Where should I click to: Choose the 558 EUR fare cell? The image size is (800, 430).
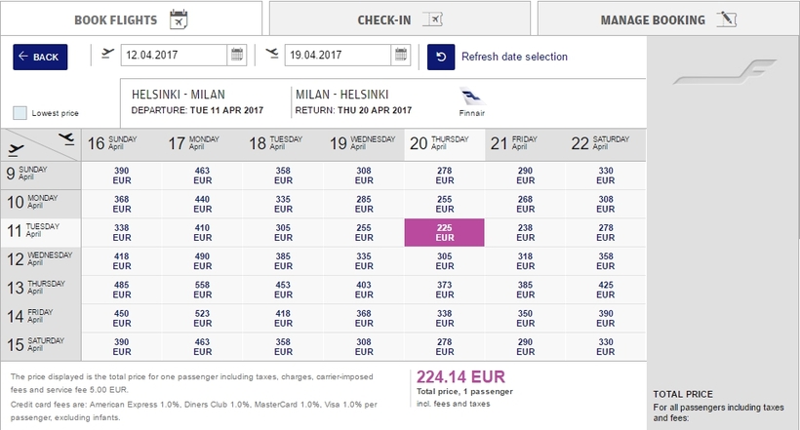202,289
